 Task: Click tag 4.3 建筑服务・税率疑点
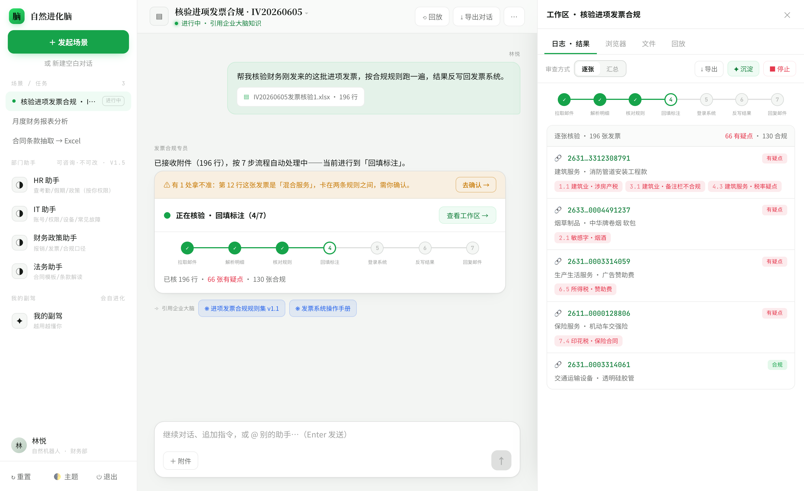[x=744, y=186]
